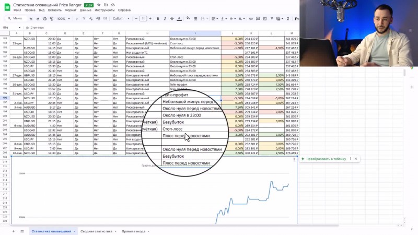Toggle Italic formatting
Screen dimensions: 418x235
[165, 19]
